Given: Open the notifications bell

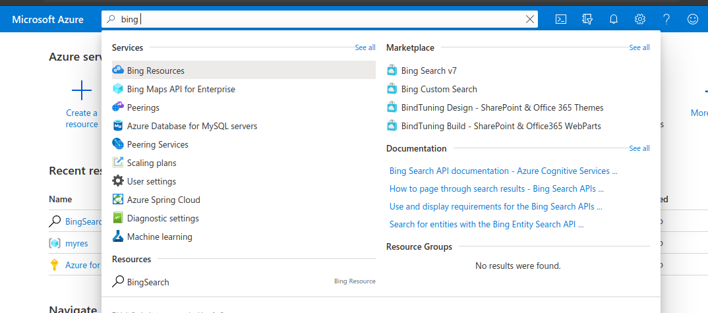Looking at the screenshot, I should [614, 19].
